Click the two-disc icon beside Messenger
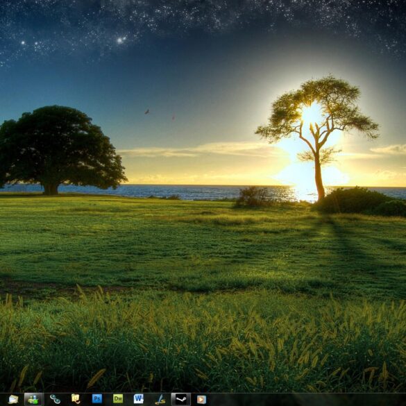The width and height of the screenshot is (406, 406). pos(55,399)
